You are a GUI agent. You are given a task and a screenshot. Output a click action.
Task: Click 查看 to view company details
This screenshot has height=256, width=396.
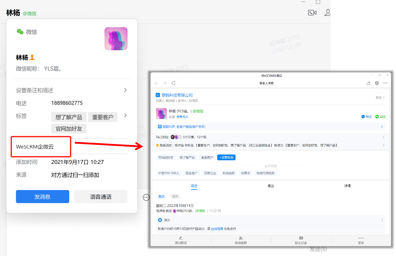380,97
